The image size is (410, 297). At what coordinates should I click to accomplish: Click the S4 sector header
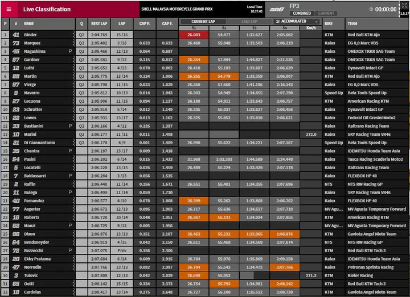click(285, 28)
